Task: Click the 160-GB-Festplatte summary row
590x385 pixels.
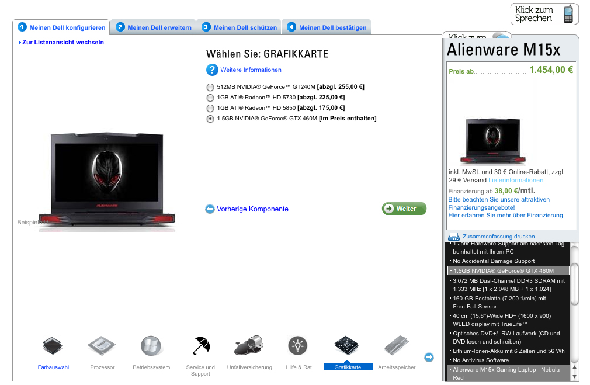Action: click(x=498, y=302)
